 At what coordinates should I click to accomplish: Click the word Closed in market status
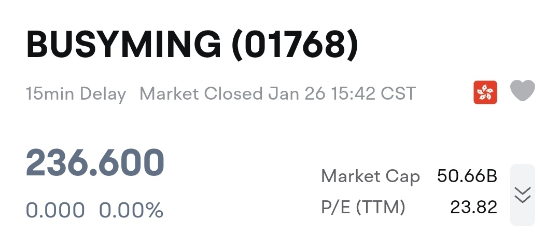click(x=233, y=94)
